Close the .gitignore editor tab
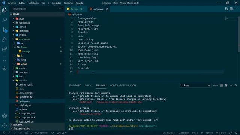The height and width of the screenshot is (135, 240). coord(107,9)
